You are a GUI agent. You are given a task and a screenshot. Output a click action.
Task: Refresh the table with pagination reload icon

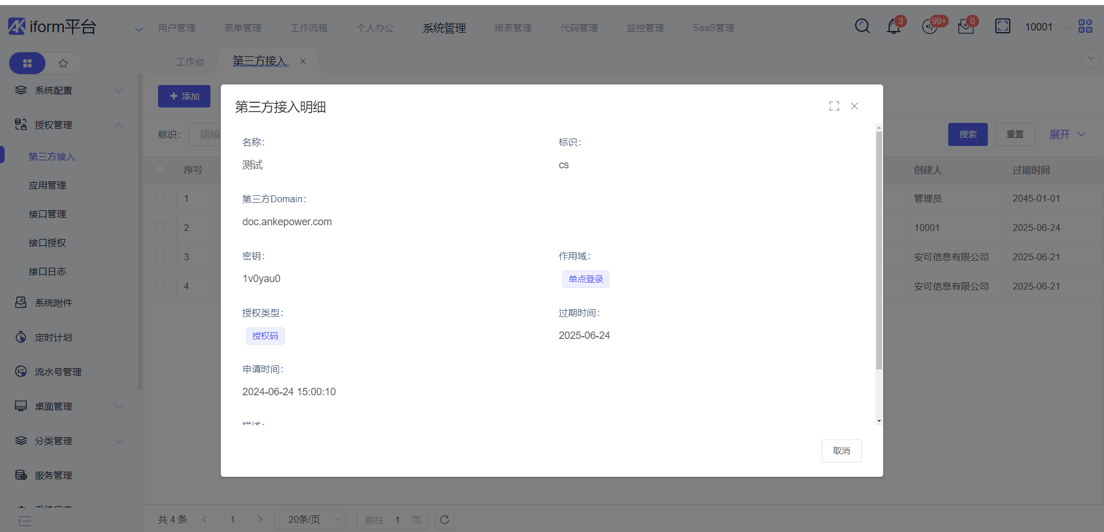(444, 519)
